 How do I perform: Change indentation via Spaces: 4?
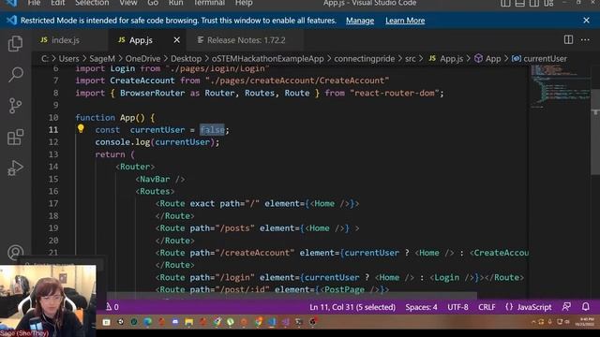pyautogui.click(x=421, y=307)
